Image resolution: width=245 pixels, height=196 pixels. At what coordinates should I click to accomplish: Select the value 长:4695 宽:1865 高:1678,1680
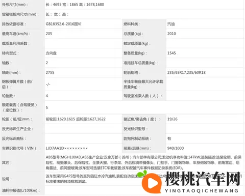coord(75,5)
